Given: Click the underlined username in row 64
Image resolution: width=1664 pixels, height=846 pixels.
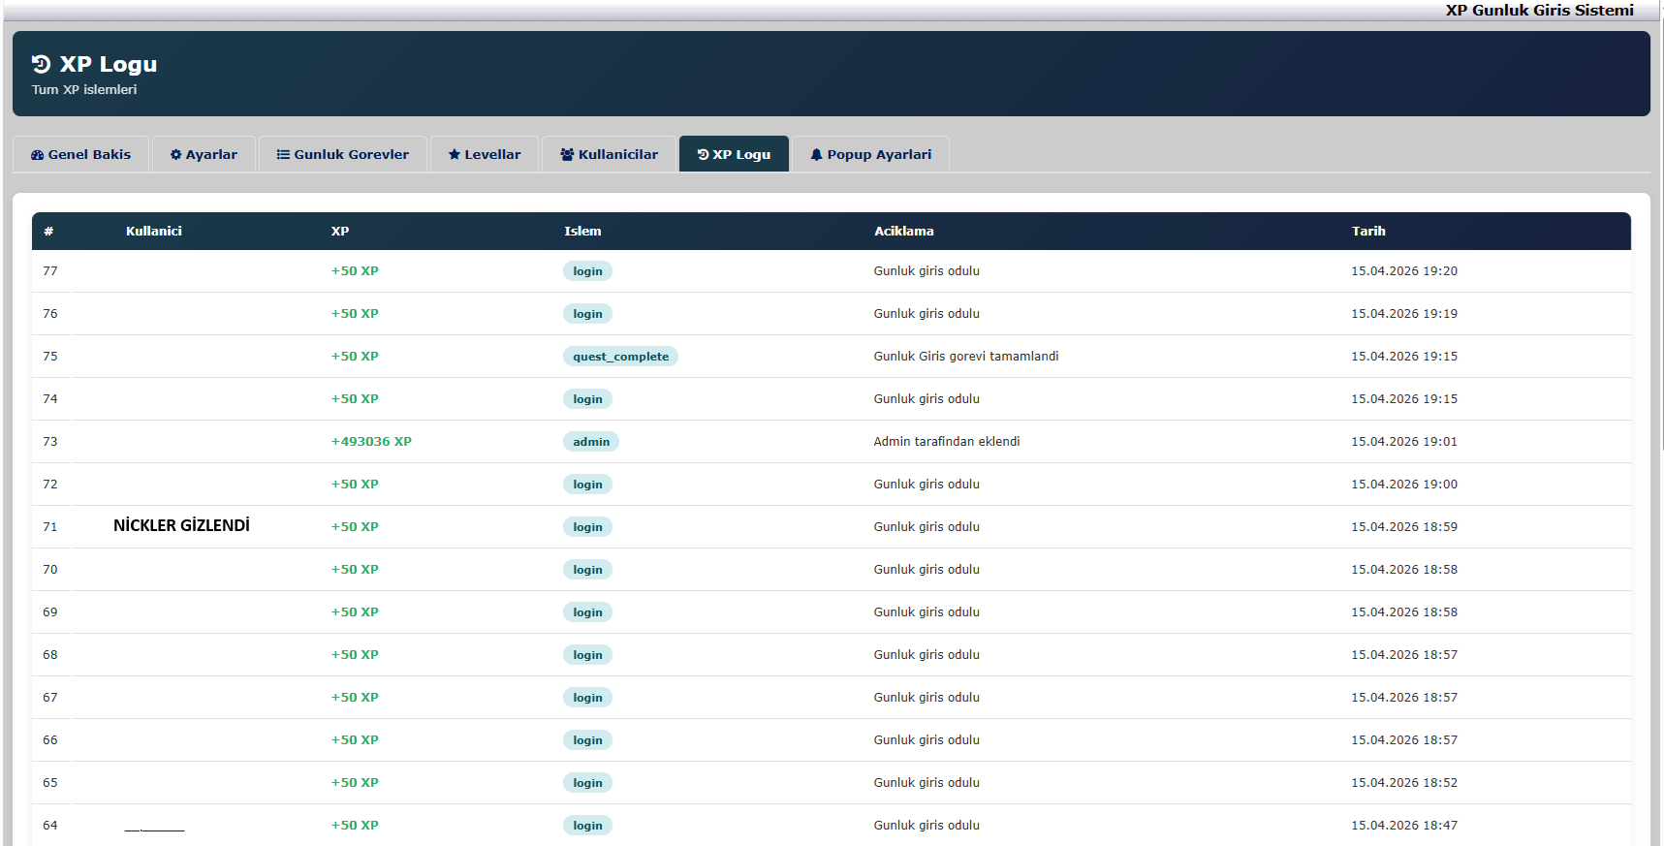Looking at the screenshot, I should [x=154, y=827].
